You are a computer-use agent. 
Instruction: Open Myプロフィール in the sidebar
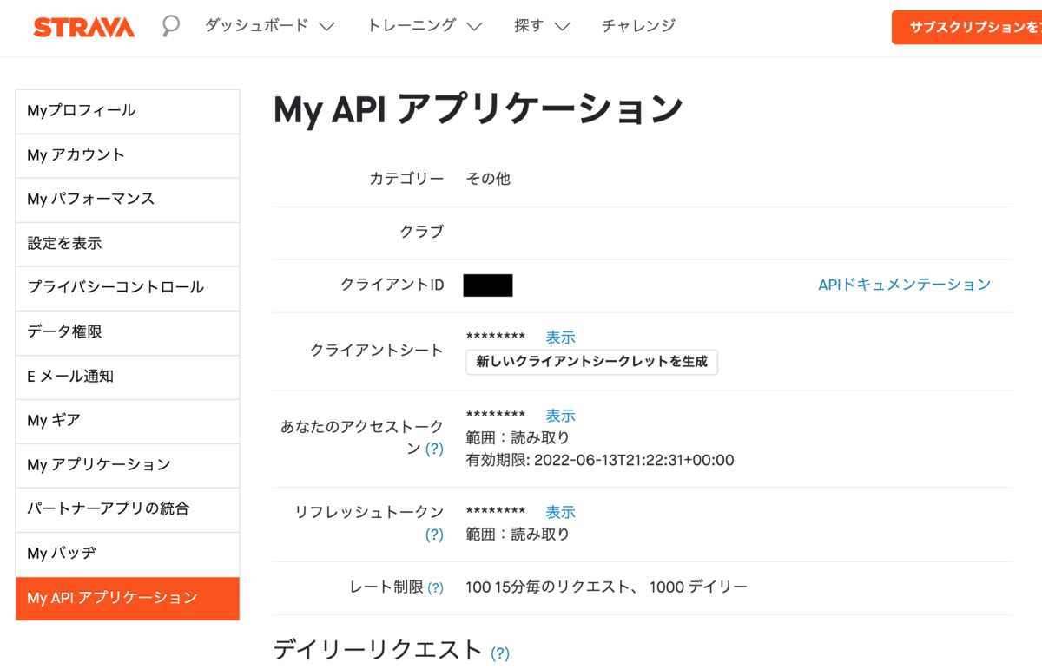[128, 111]
